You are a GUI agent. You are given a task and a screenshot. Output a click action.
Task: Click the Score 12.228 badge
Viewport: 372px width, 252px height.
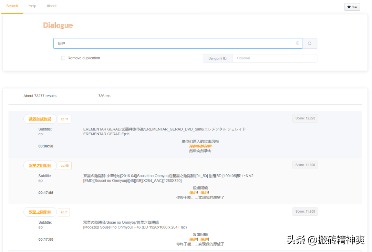coord(305,118)
